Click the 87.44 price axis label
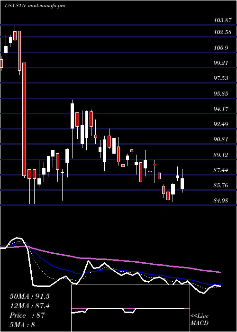Image resolution: width=237 pixels, height=332 pixels. pos(221,170)
